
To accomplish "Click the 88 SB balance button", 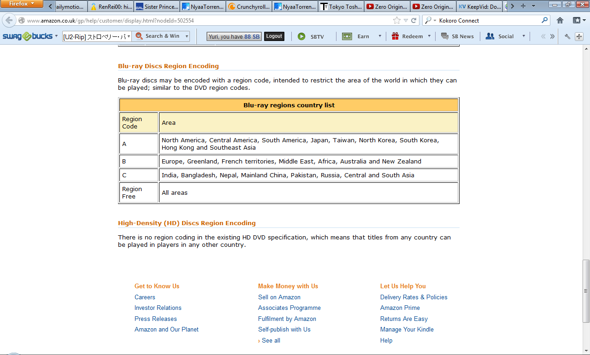I will pos(234,36).
